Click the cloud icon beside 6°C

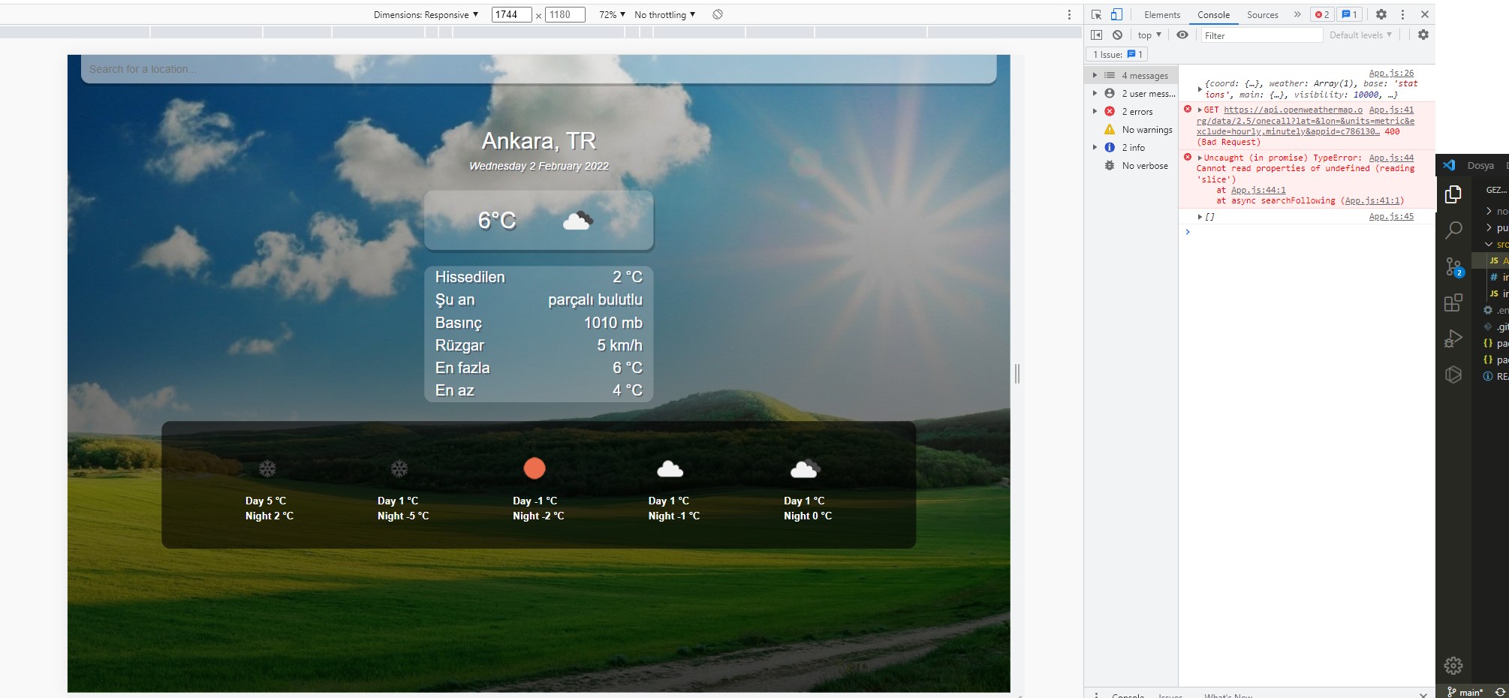577,221
